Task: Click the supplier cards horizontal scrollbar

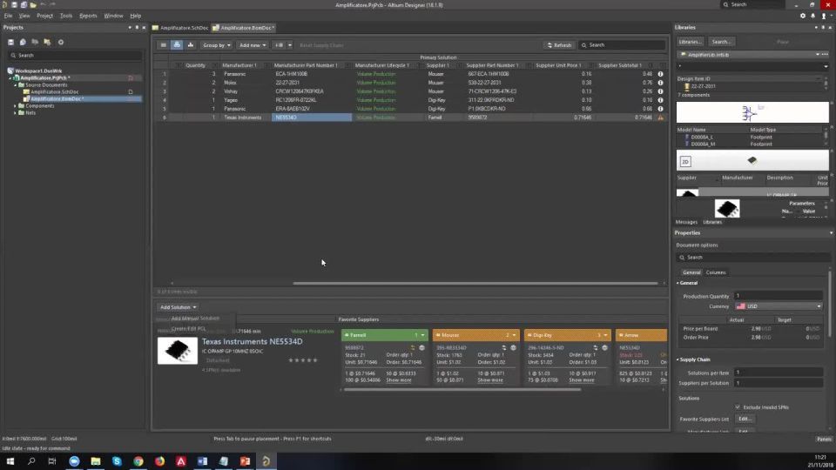Action: click(462, 390)
